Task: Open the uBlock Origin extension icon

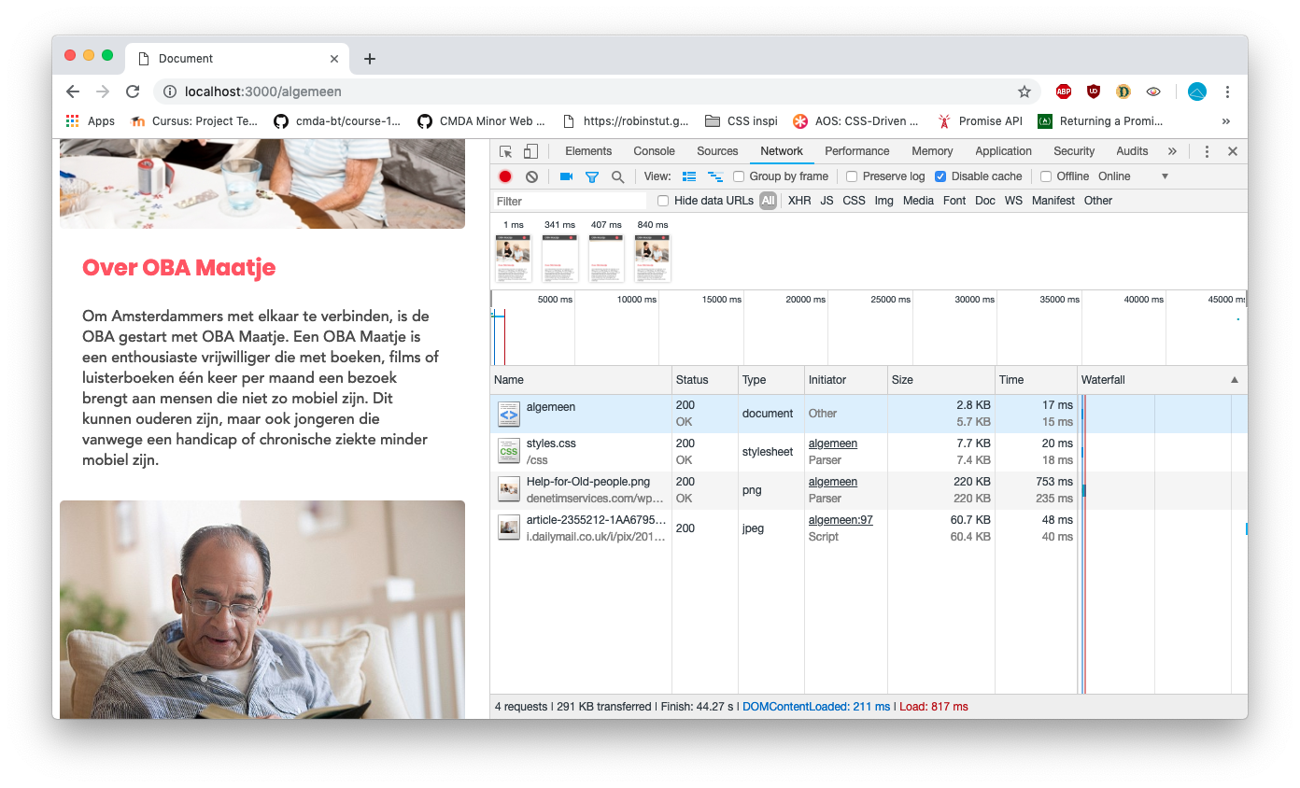Action: (1094, 91)
